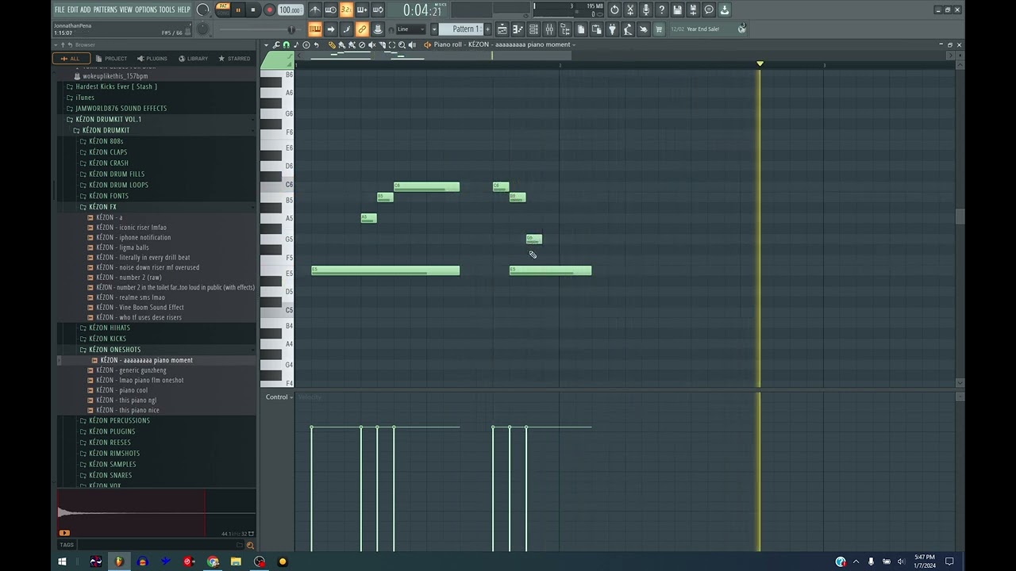The image size is (1016, 571).
Task: Toggle overdub recording mode
Action: pyautogui.click(x=362, y=10)
